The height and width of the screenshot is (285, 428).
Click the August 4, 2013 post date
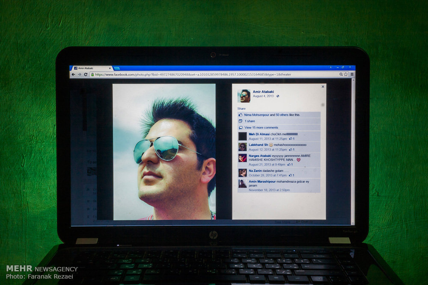[x=263, y=96]
